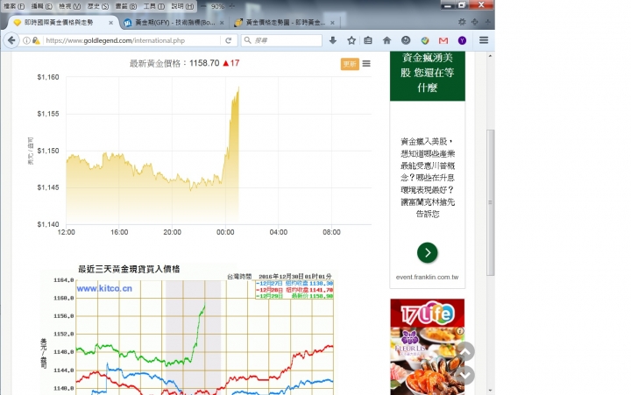Click the Franklin ad paragraph text

click(428, 178)
